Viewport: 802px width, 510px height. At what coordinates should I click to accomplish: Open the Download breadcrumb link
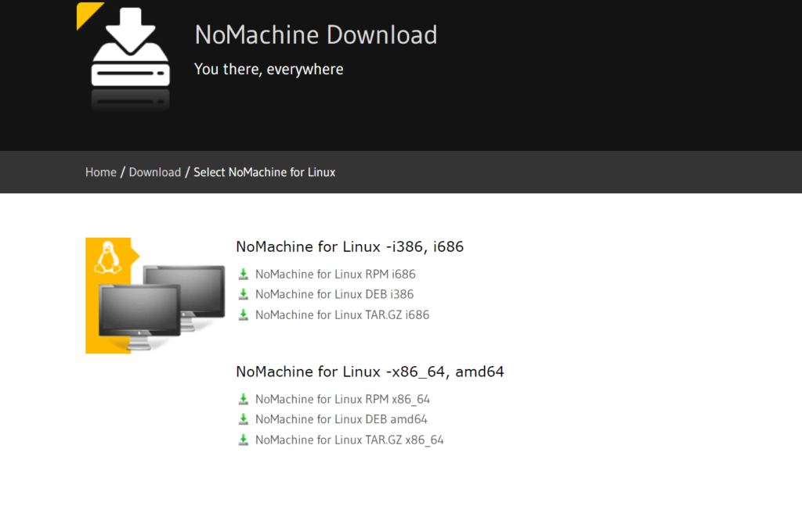155,172
